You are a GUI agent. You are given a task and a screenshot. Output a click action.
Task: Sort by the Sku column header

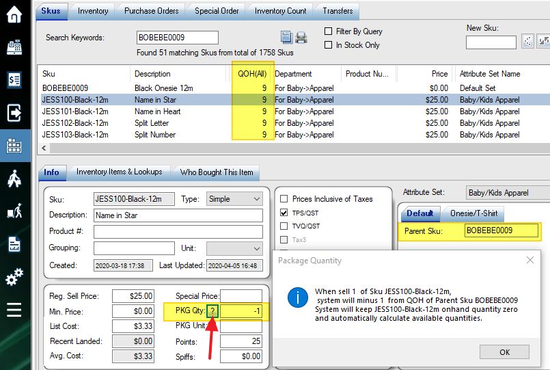pyautogui.click(x=83, y=74)
